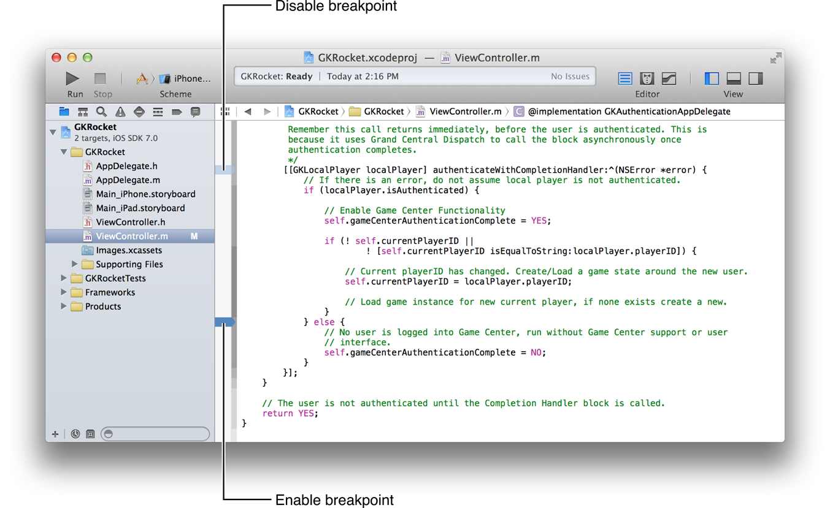Expand the Supporting Files group
This screenshot has height=508, width=830.
click(74, 264)
